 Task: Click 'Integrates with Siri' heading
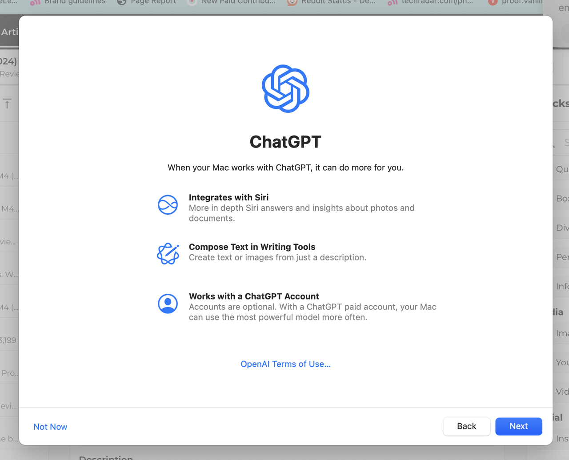tap(228, 197)
